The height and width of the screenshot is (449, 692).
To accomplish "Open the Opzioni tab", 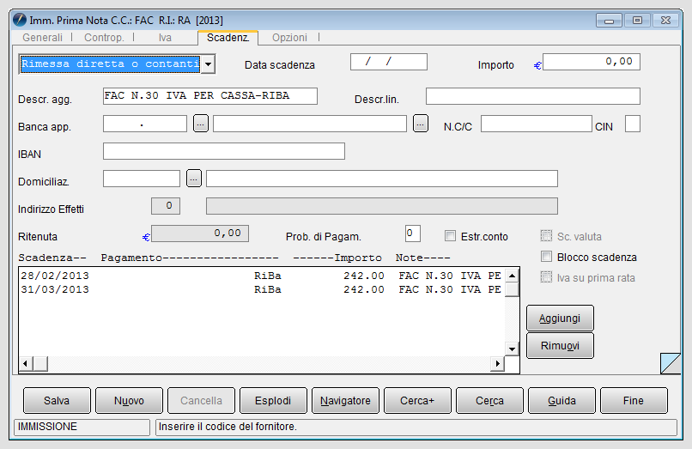I will pos(289,38).
